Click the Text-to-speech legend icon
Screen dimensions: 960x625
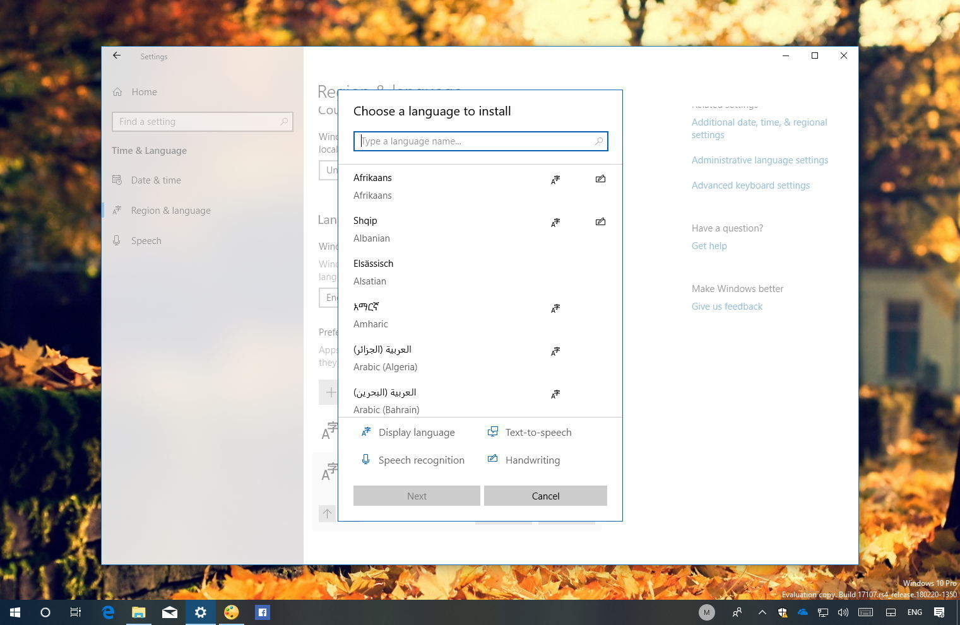(492, 432)
